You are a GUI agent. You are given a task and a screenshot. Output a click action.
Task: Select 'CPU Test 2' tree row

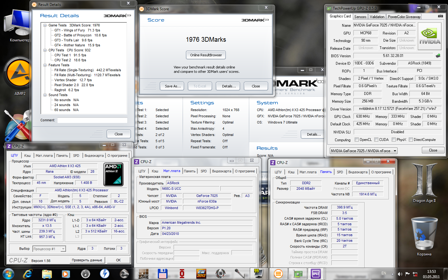click(x=70, y=60)
